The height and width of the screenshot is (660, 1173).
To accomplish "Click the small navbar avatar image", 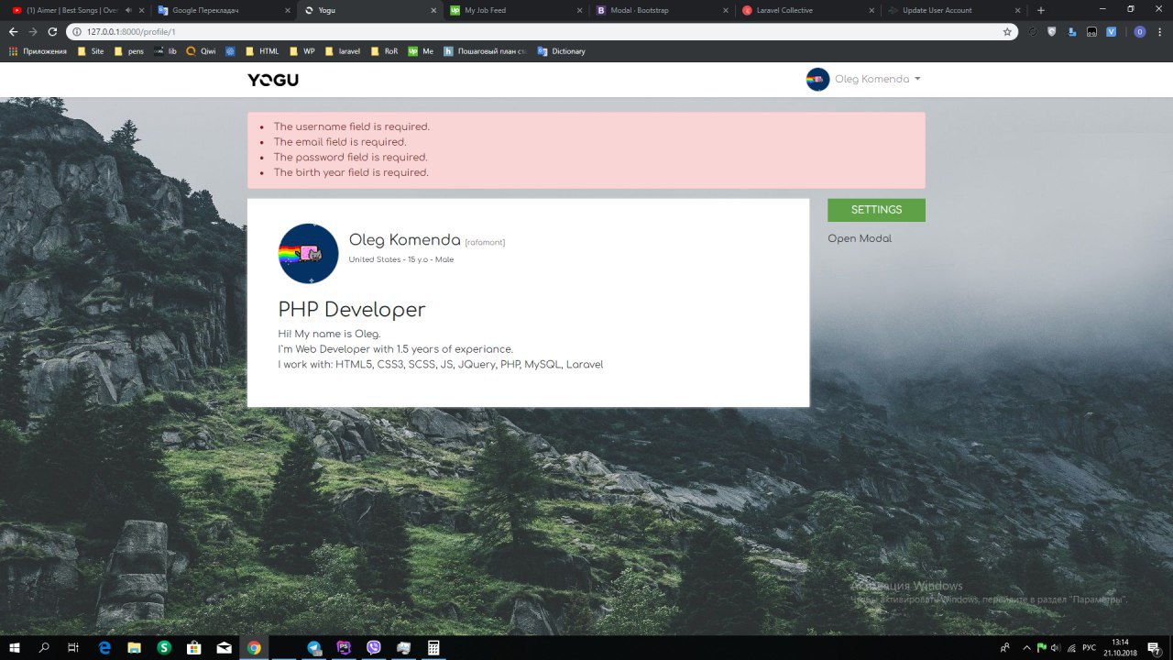I will (x=817, y=80).
